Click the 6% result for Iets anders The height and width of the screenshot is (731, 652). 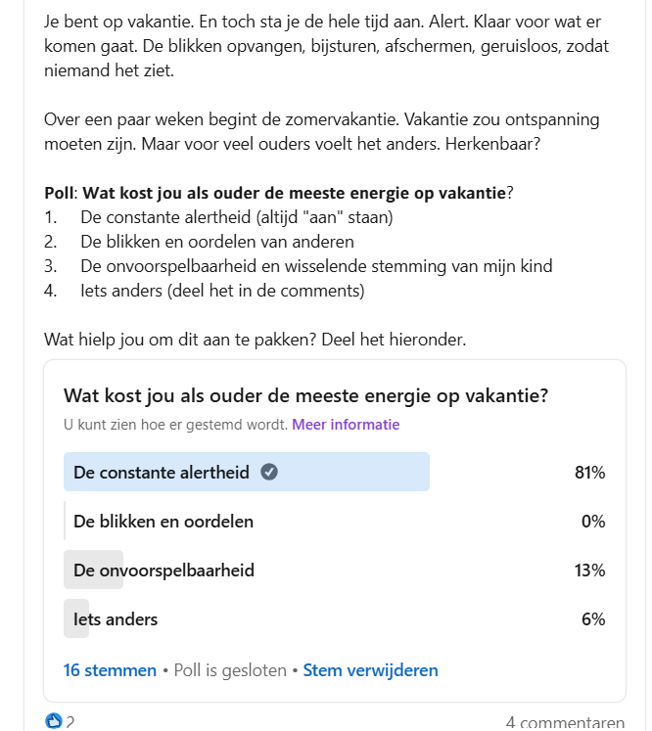pyautogui.click(x=593, y=619)
